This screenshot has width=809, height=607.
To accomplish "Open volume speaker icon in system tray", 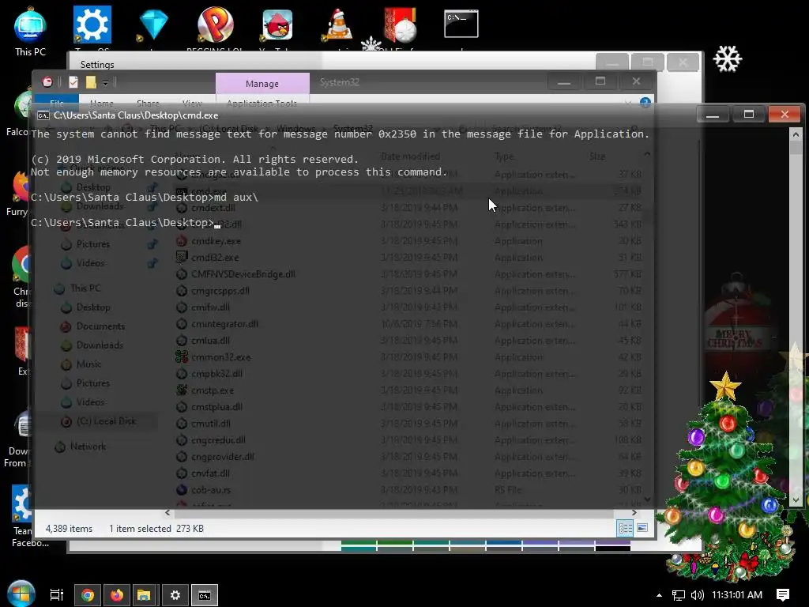I will 697,595.
